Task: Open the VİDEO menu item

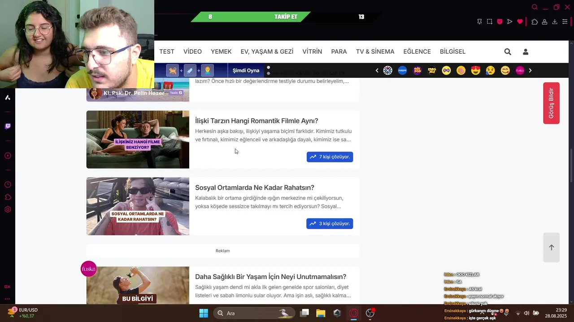Action: point(192,52)
